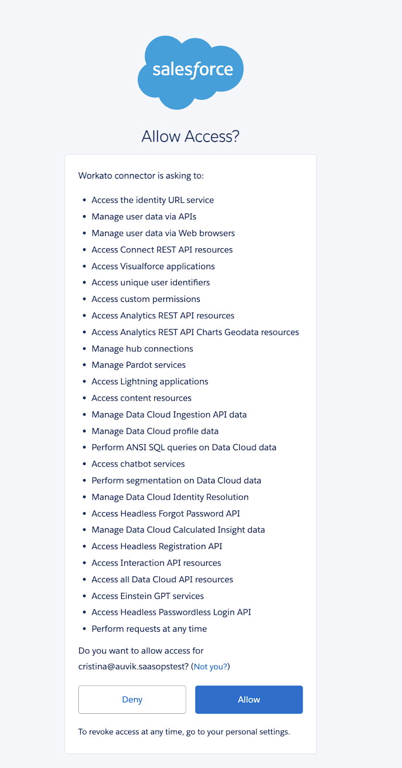Click the cristina@auvik.saasopstest username text
The width and height of the screenshot is (402, 768).
(133, 667)
